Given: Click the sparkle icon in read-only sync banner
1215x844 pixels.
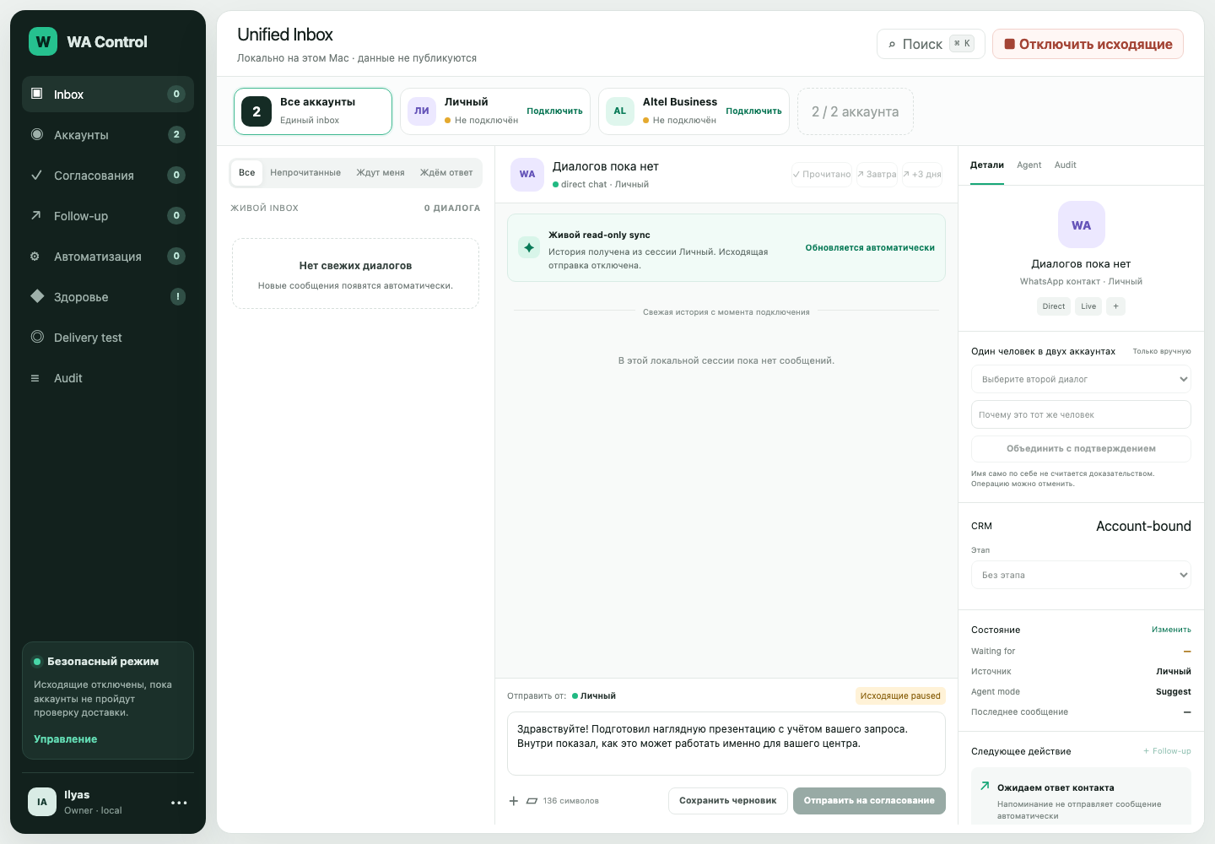Looking at the screenshot, I should coord(529,247).
